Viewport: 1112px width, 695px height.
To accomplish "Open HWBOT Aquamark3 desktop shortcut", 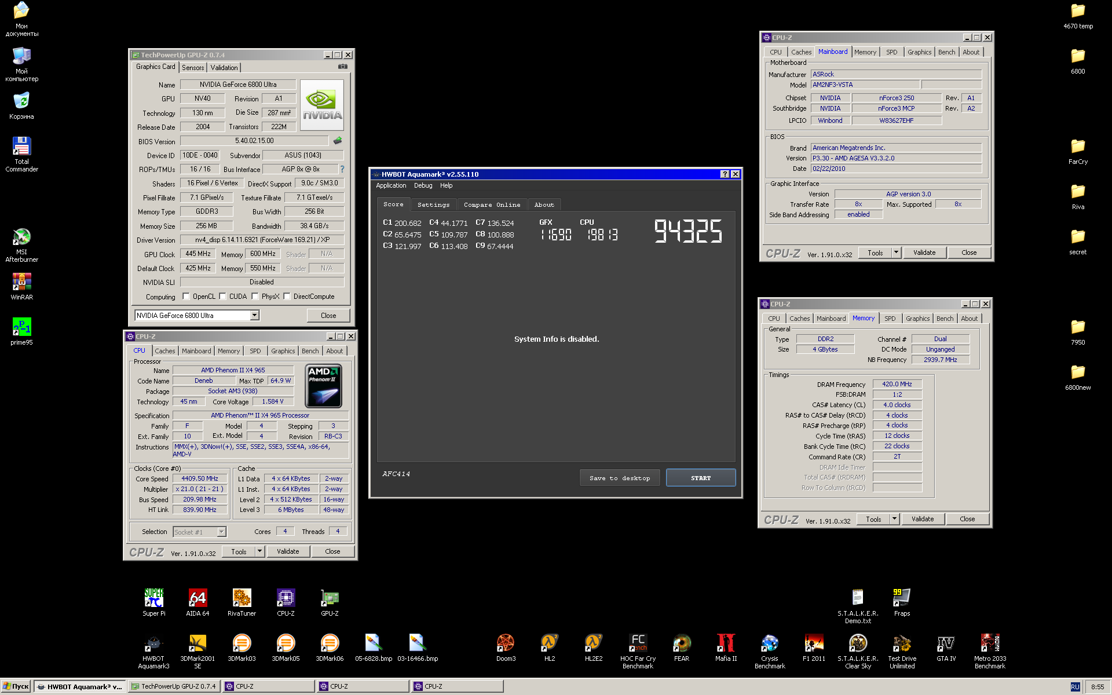I will pos(153,652).
